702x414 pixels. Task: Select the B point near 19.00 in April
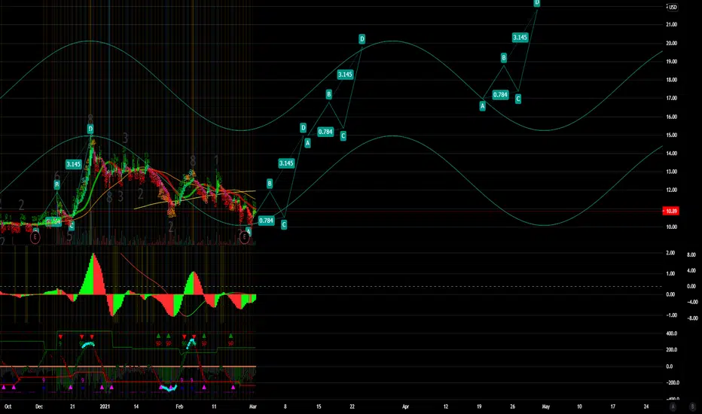point(504,58)
